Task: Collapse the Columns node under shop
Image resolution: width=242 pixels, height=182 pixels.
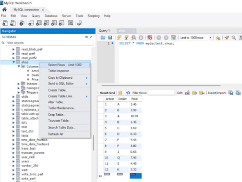Action: [x=19, y=66]
